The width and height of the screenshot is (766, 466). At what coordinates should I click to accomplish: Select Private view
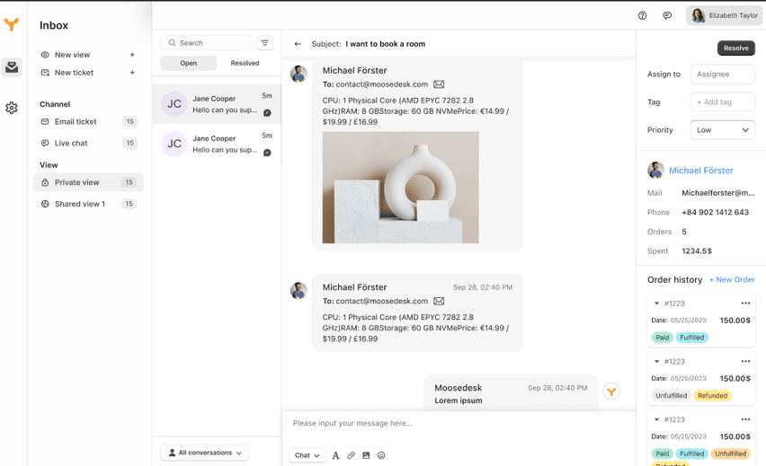88,182
